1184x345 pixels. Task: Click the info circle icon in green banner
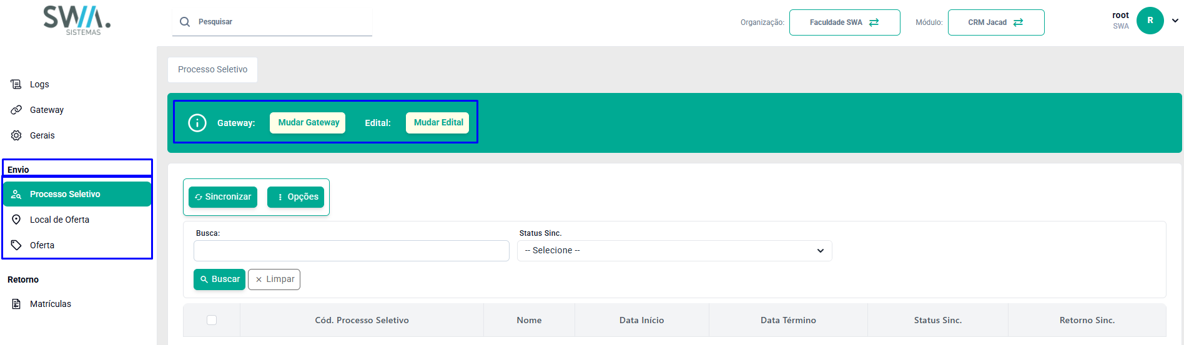point(197,123)
